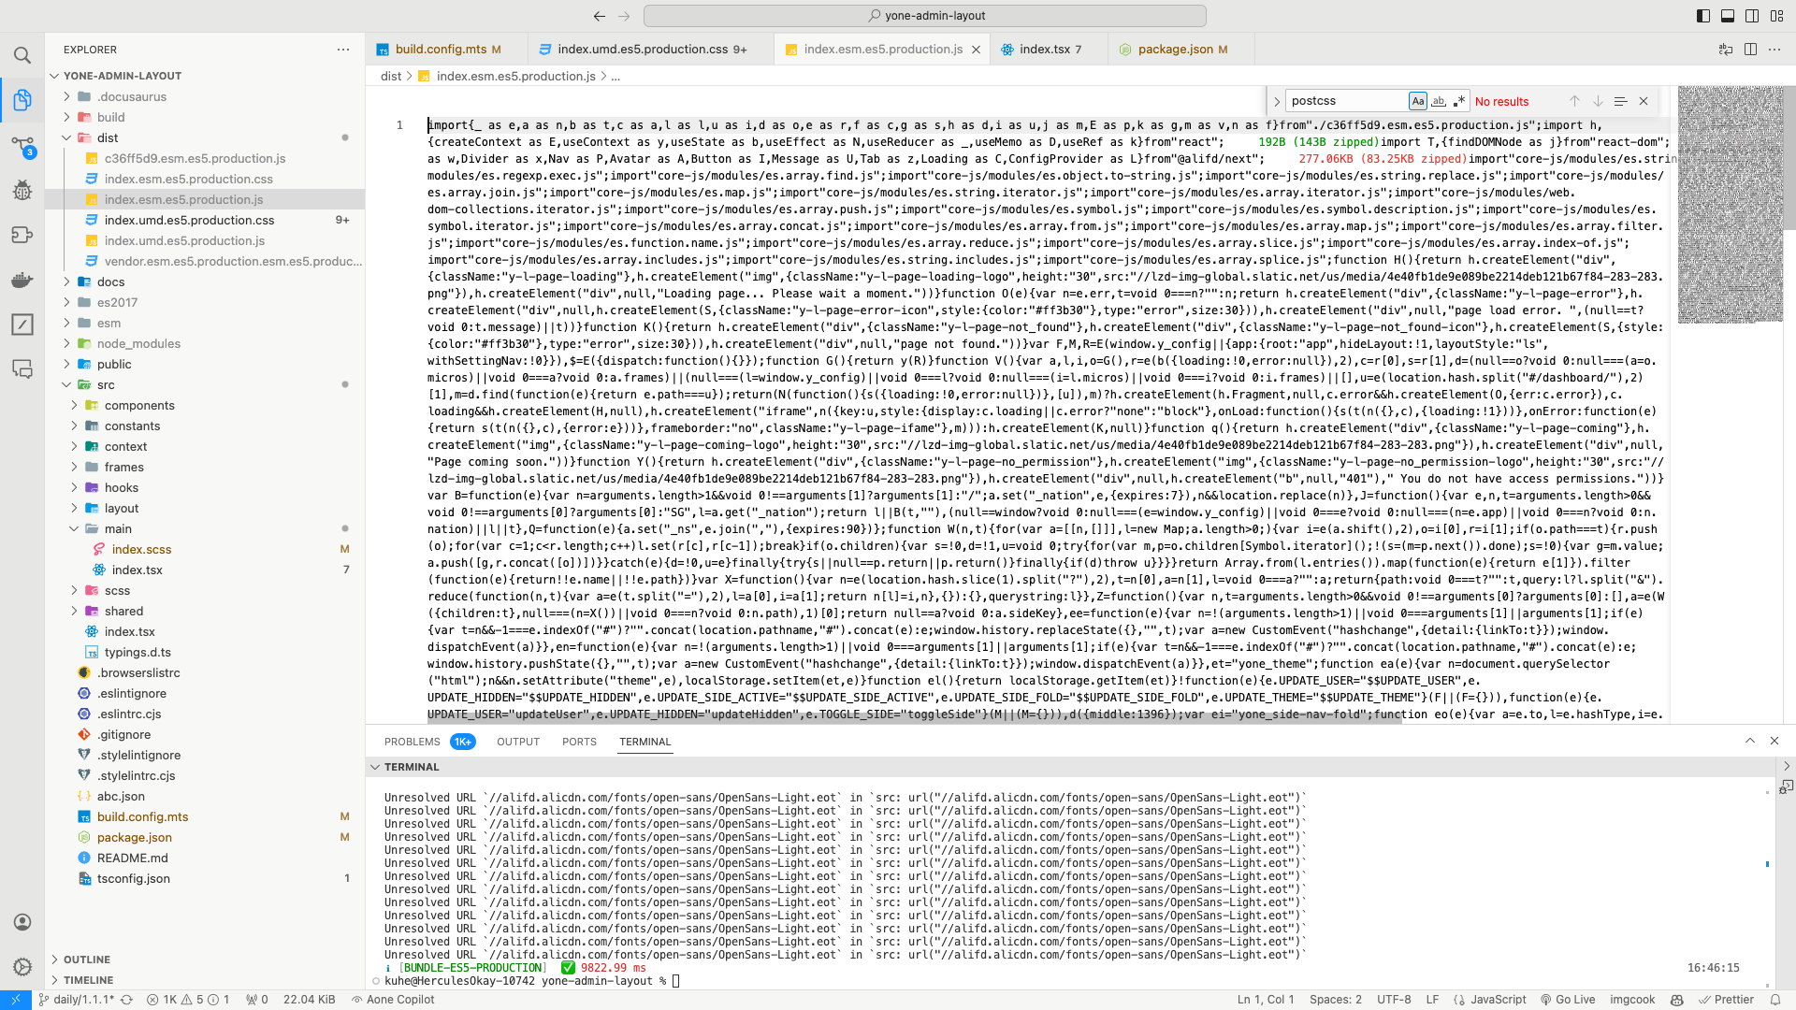This screenshot has width=1796, height=1010.
Task: Expand the components folder under src
Action: tap(141, 405)
